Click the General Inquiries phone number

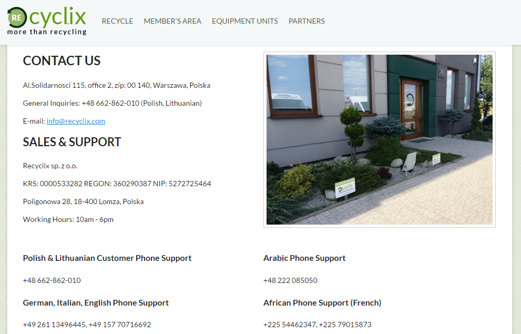pyautogui.click(x=110, y=103)
